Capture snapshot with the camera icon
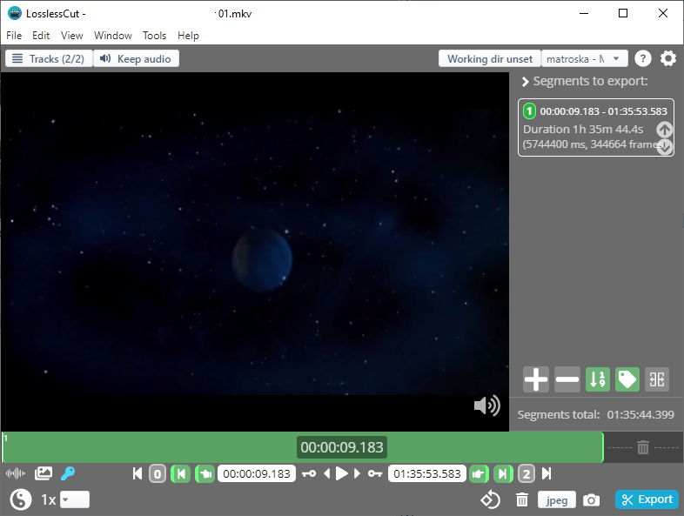 coord(592,499)
